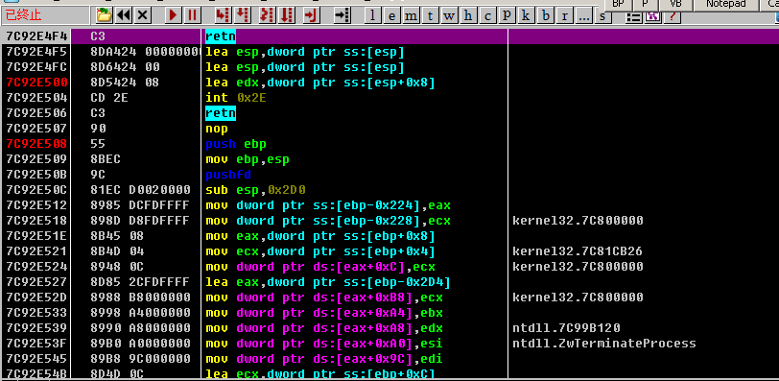The width and height of the screenshot is (779, 381).
Task: Select the ntdll.7C99B120 comment
Action: coord(566,328)
